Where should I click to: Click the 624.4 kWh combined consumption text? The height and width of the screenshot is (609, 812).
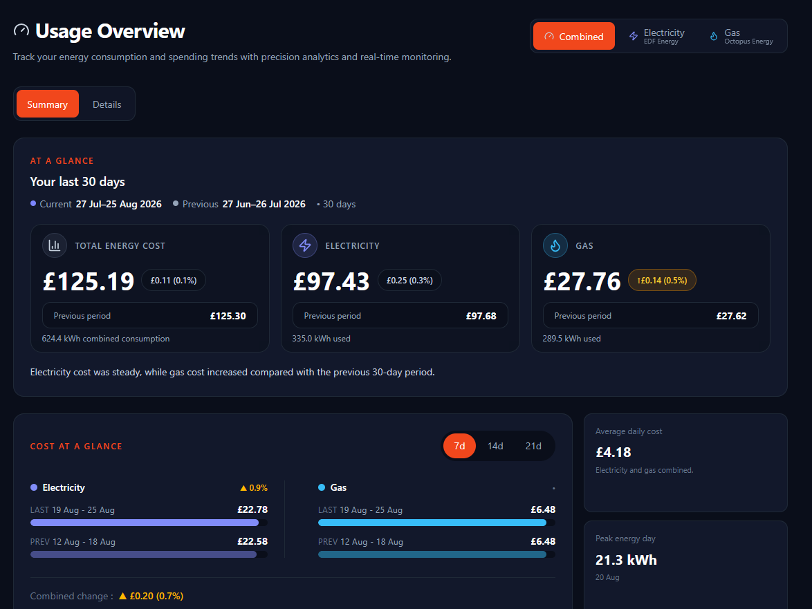click(106, 339)
